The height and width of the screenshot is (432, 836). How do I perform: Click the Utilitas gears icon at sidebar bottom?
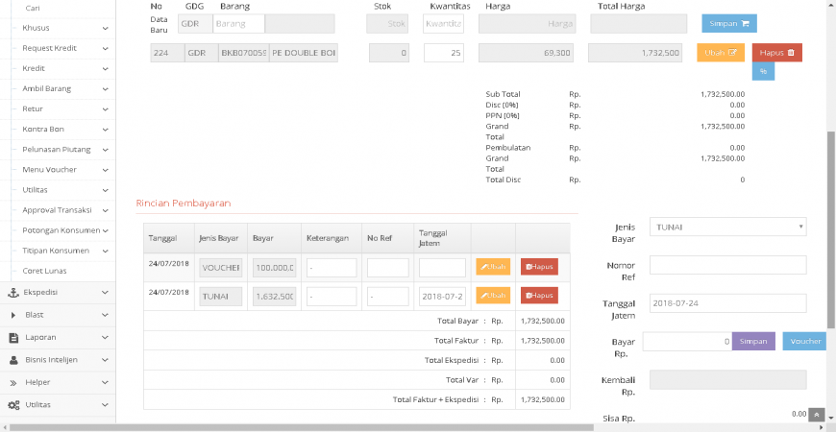(13, 405)
